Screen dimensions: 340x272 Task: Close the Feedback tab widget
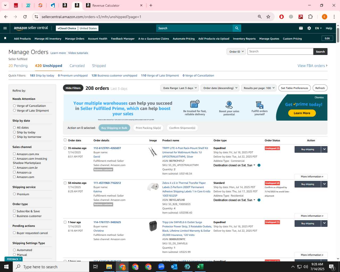coord(20,259)
